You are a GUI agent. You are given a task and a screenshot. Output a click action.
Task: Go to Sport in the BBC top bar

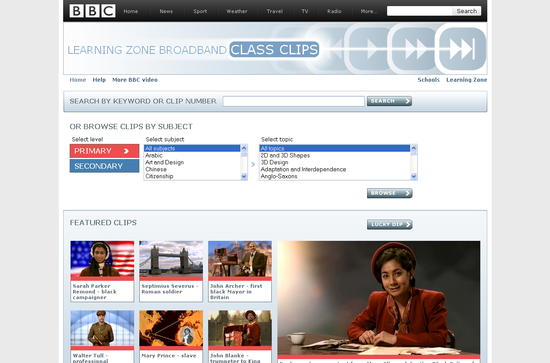coord(200,11)
